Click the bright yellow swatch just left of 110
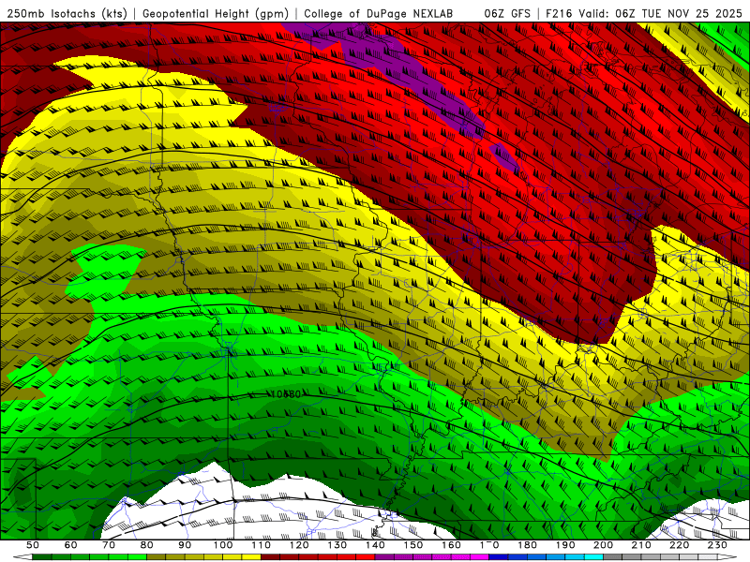 click(x=251, y=557)
